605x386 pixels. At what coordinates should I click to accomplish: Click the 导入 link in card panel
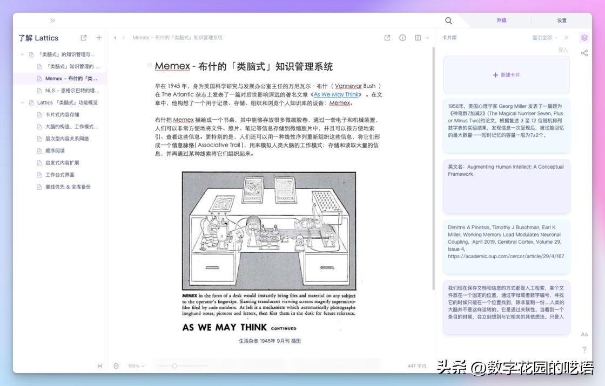click(563, 50)
